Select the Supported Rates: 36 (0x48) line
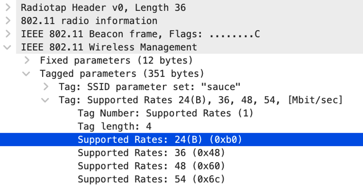Viewport: 363px width, 188px height. tap(151, 152)
